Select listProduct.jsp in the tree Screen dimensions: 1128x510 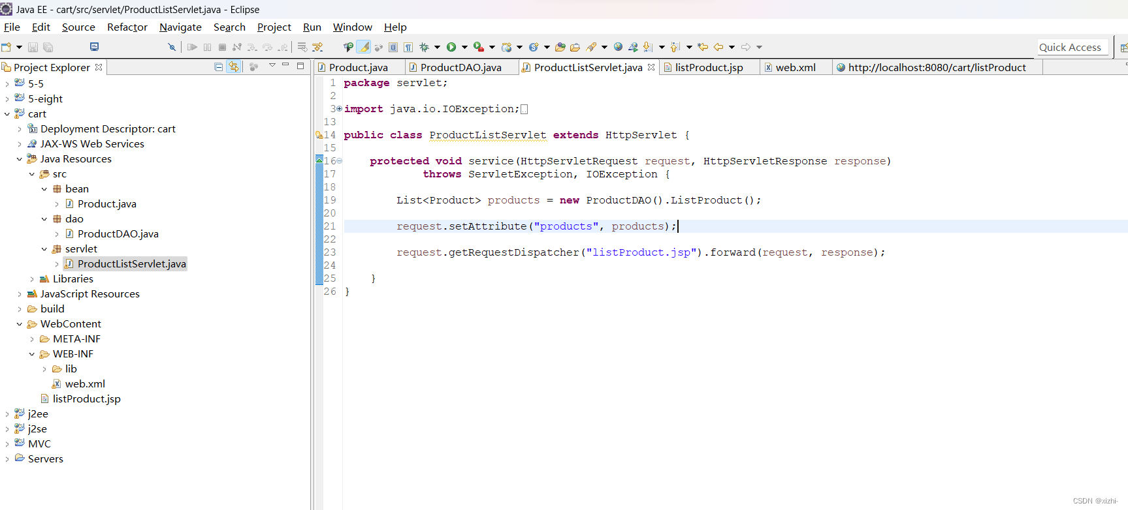click(86, 399)
